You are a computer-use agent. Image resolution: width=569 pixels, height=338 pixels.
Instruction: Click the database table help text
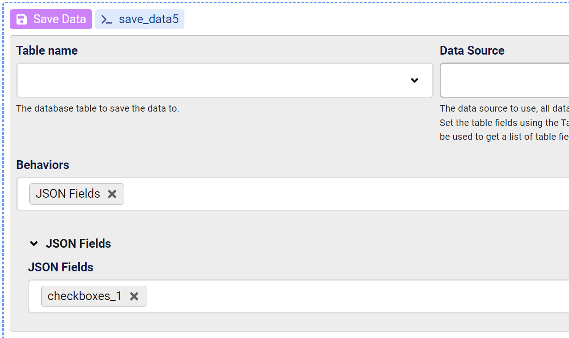(97, 108)
